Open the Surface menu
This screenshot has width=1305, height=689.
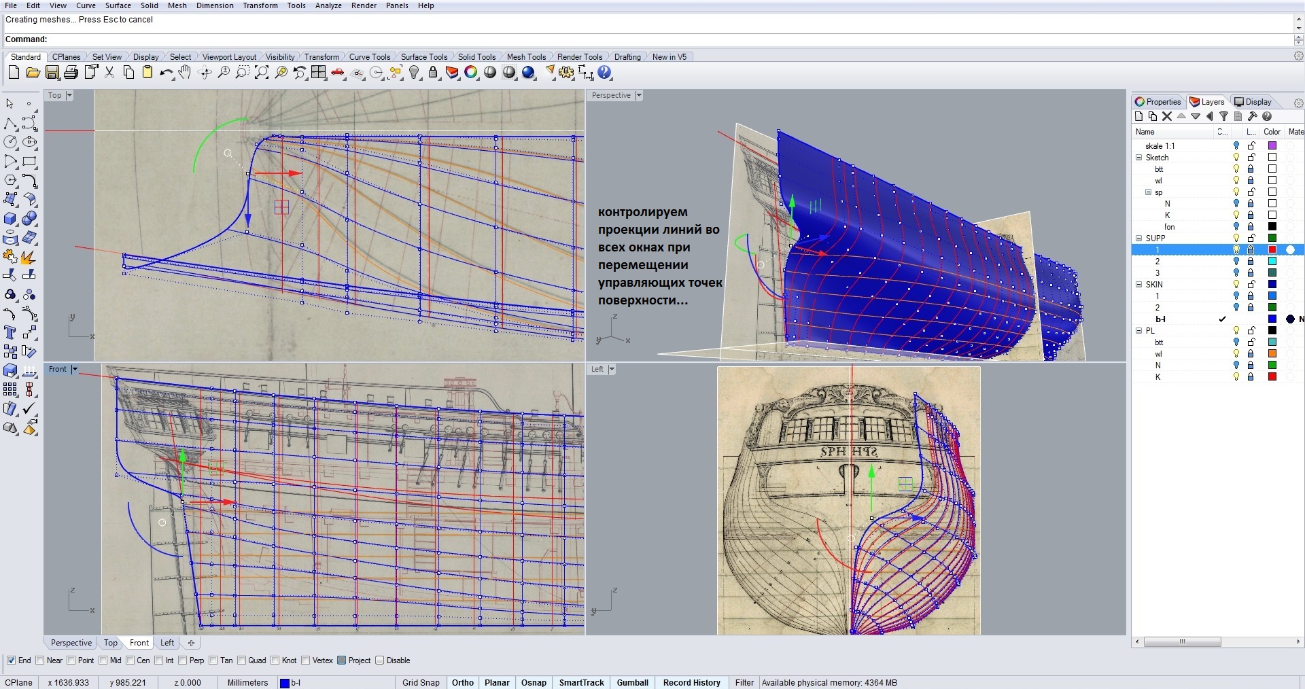pyautogui.click(x=118, y=5)
